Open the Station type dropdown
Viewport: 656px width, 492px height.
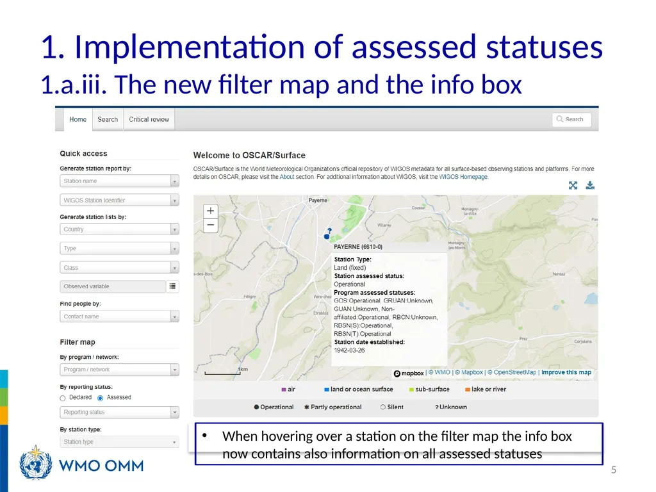[119, 442]
